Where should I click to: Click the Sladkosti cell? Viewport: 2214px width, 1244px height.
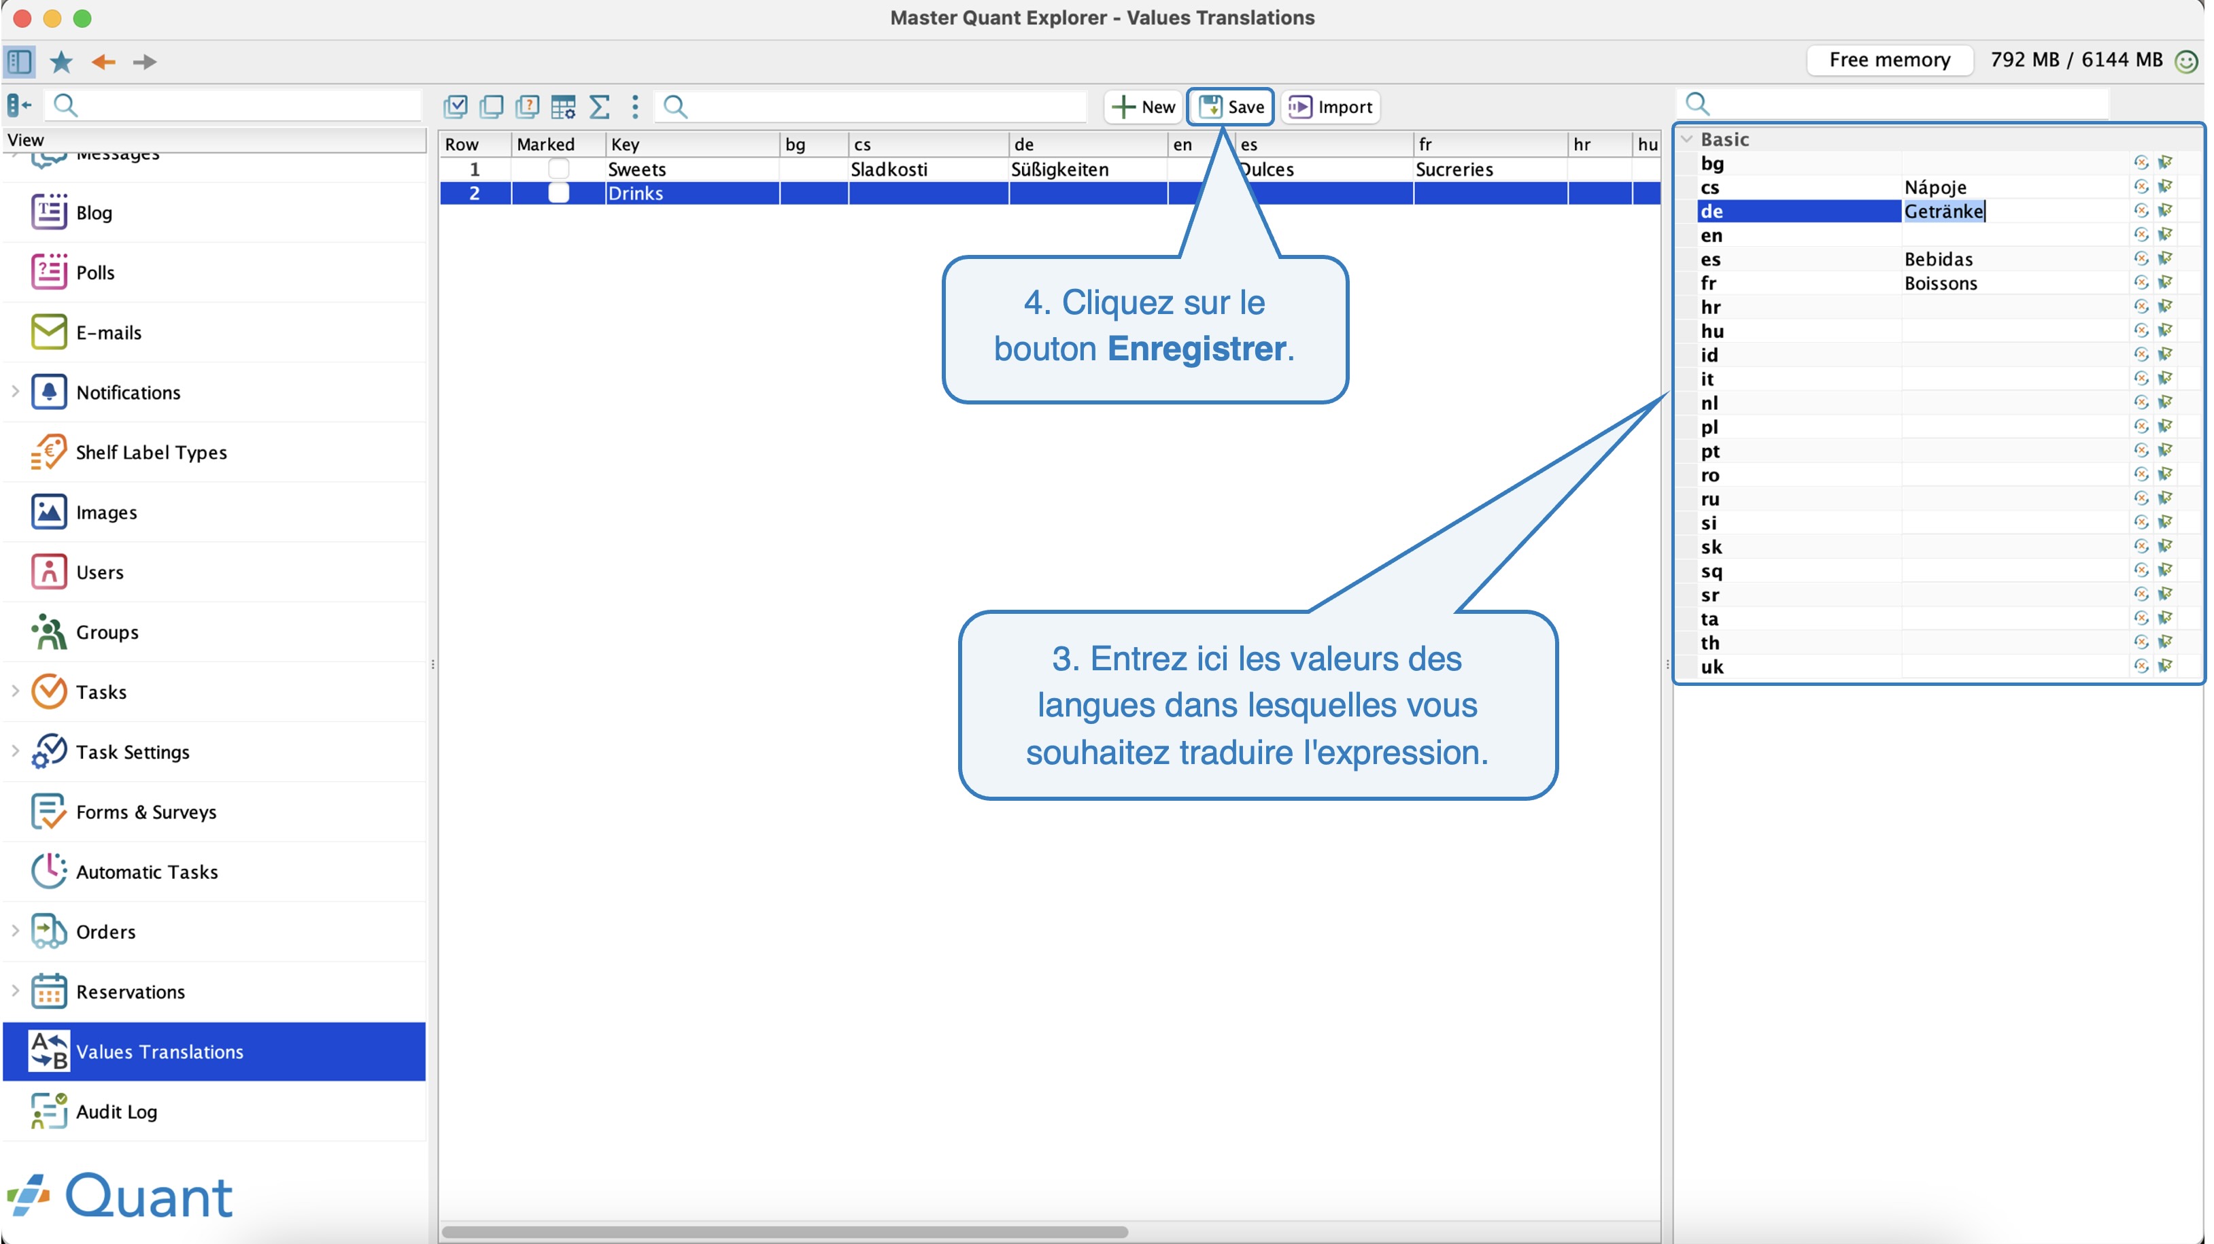point(928,169)
